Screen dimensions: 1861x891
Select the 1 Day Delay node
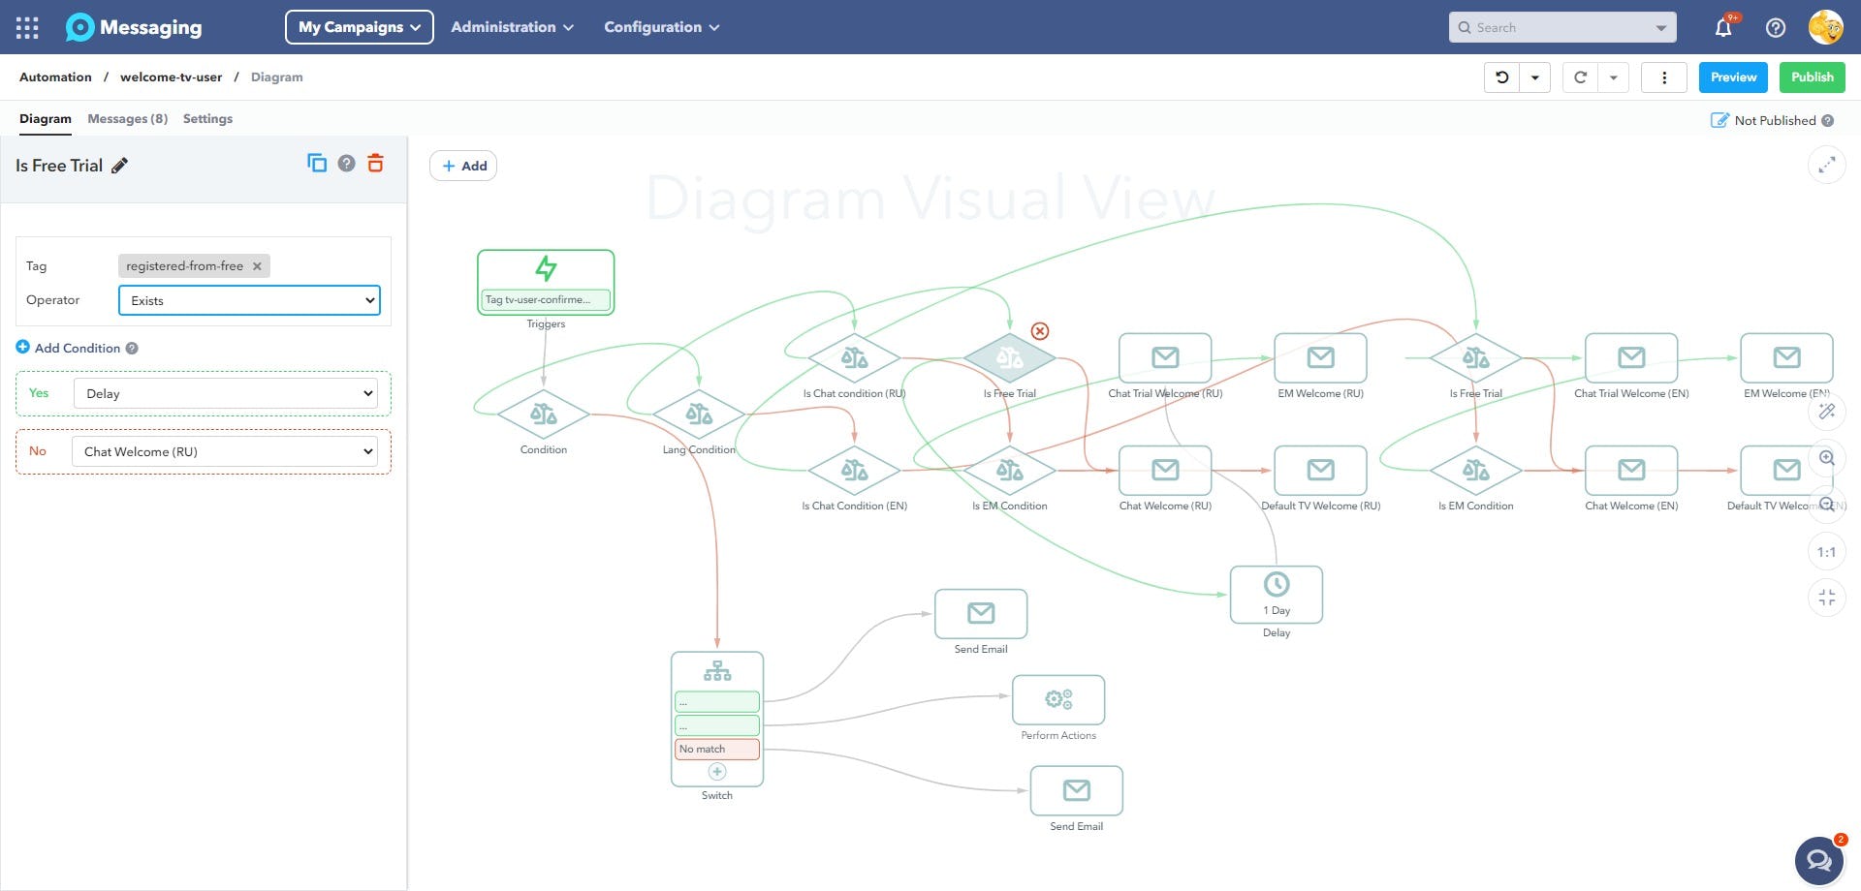coord(1277,595)
